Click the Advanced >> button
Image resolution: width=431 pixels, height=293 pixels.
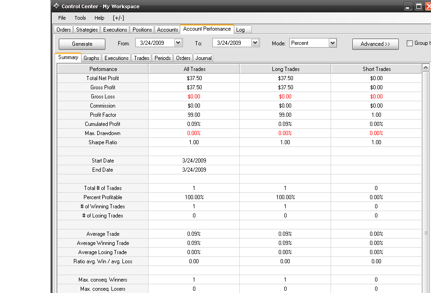coord(375,44)
